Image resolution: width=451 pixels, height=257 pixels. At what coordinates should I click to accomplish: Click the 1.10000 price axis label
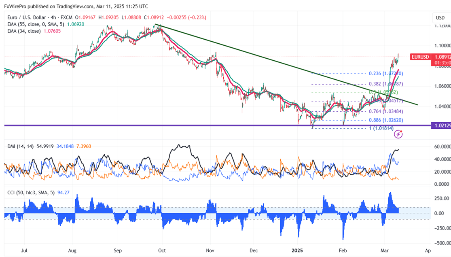click(x=443, y=45)
